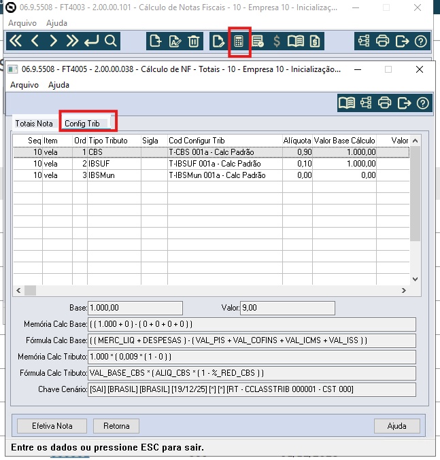Image resolution: width=440 pixels, height=460 pixels.
Task: Open the calculator icon for NF calculation
Action: pyautogui.click(x=239, y=41)
